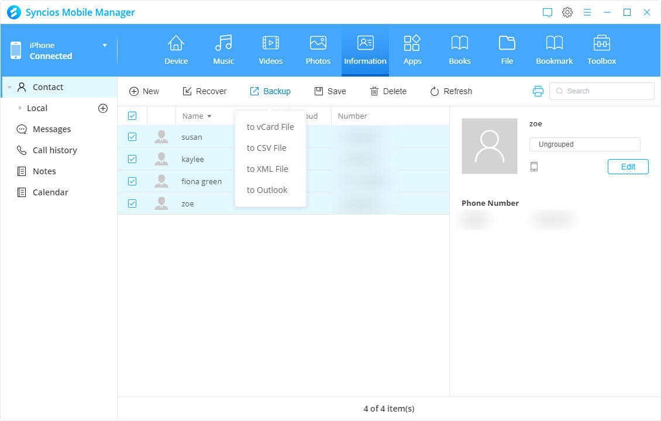Viewport: 661px width, 421px height.
Task: Switch to the Videos section
Action: [x=270, y=50]
